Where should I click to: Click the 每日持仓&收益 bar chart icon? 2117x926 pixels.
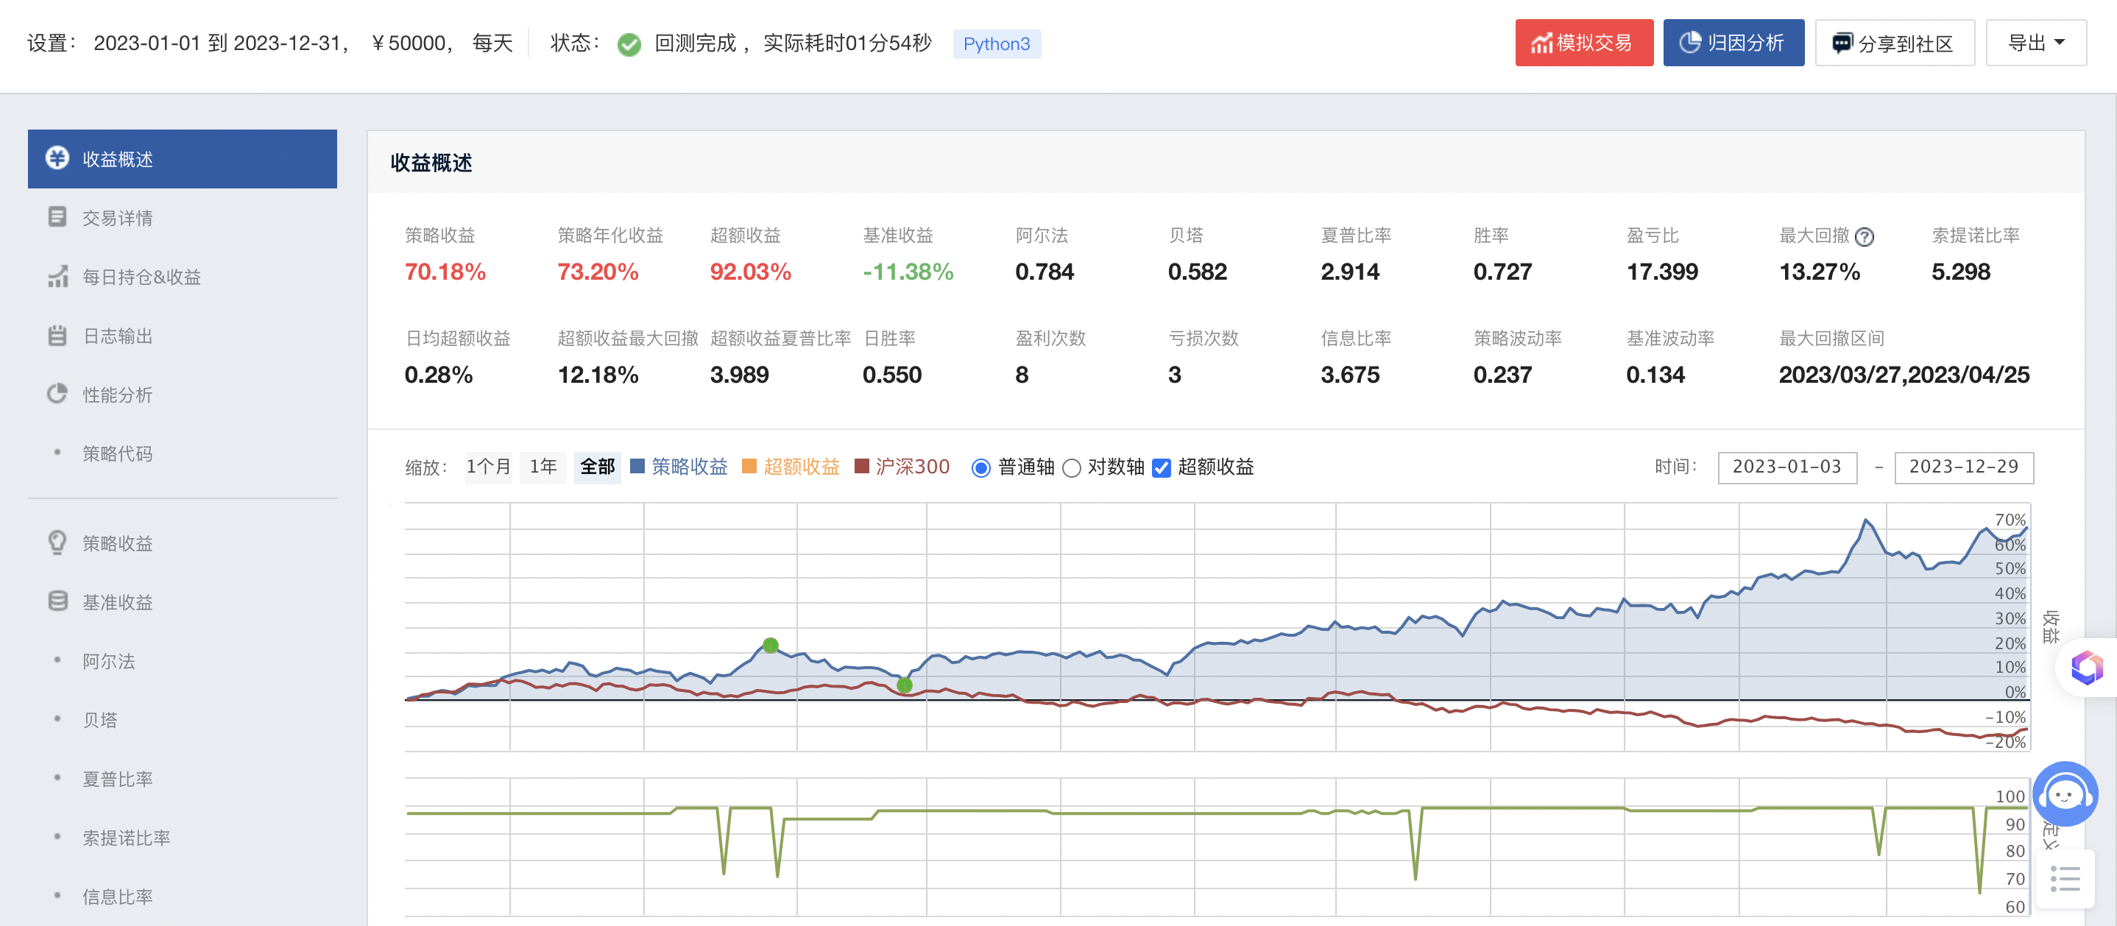tap(57, 276)
